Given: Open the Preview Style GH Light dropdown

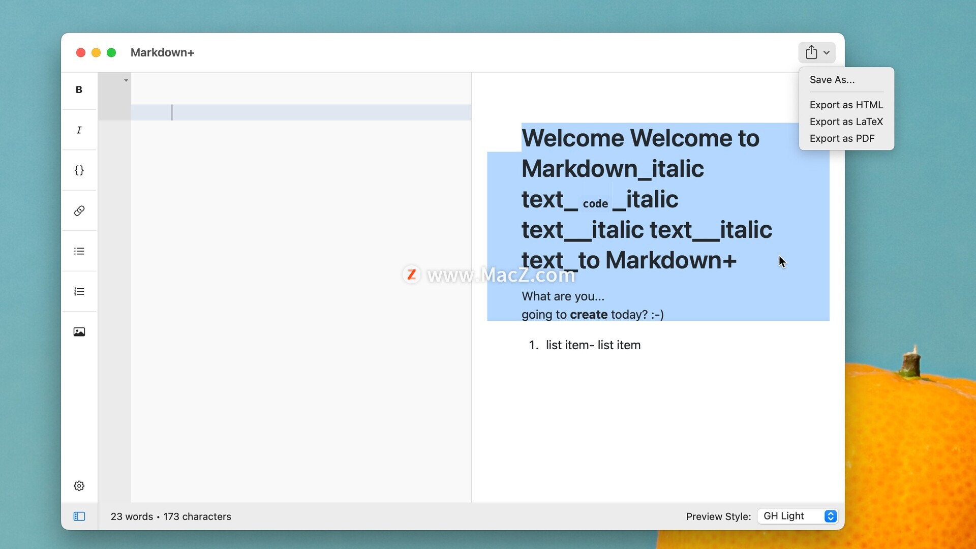Looking at the screenshot, I should click(x=798, y=516).
